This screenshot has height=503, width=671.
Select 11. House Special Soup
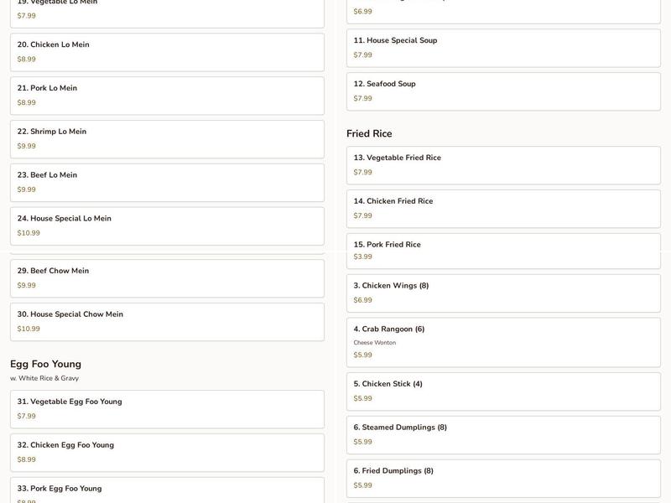[504, 49]
